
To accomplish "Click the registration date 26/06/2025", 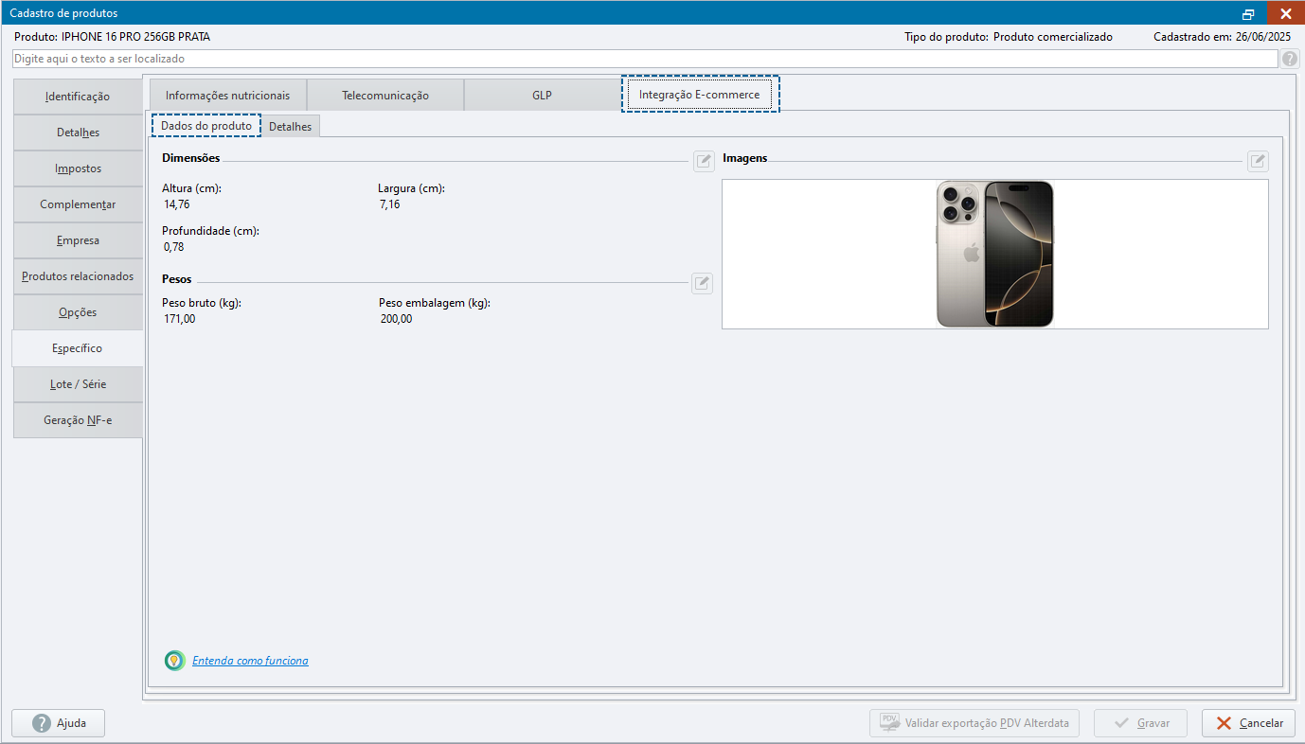I will pos(1262,37).
